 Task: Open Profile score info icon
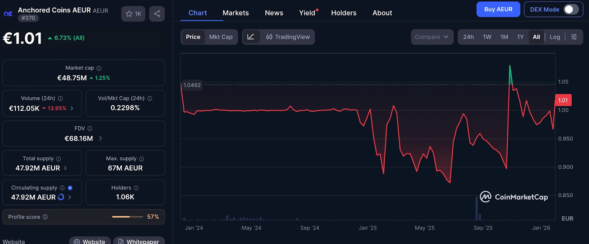click(45, 217)
